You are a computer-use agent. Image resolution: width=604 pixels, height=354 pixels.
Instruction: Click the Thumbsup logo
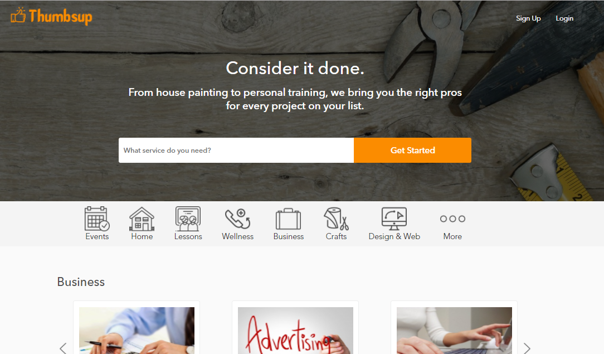[52, 16]
